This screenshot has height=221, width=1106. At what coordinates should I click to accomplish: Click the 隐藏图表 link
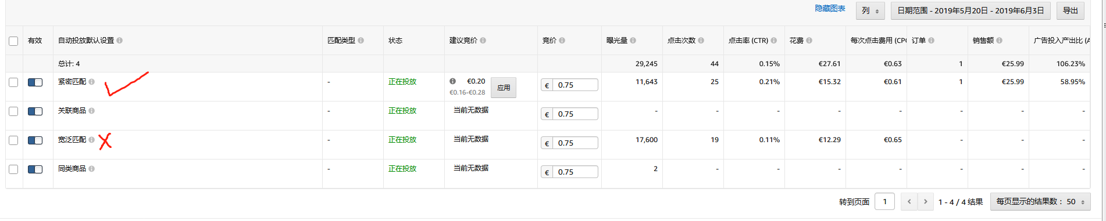(830, 9)
